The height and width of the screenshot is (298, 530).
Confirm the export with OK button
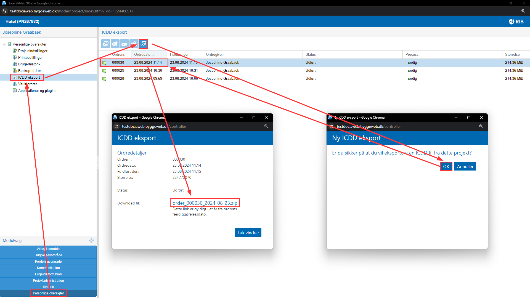[x=446, y=167]
